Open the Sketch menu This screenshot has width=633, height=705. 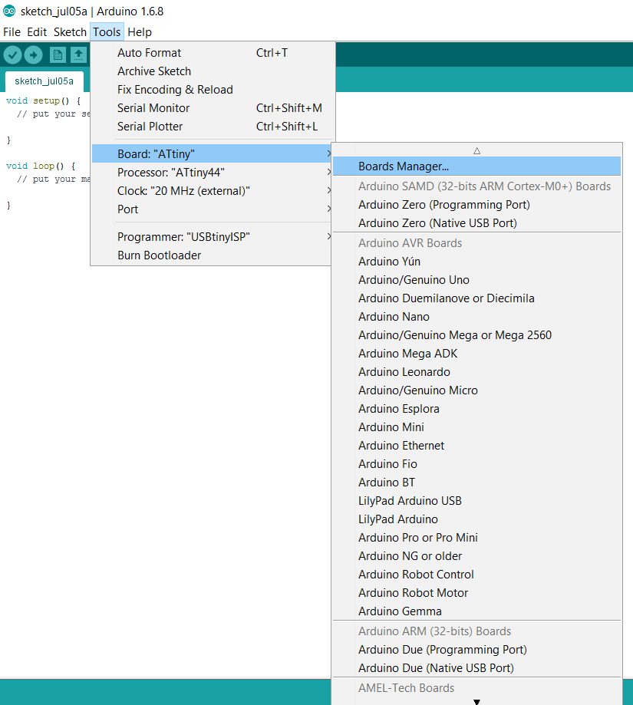coord(70,32)
